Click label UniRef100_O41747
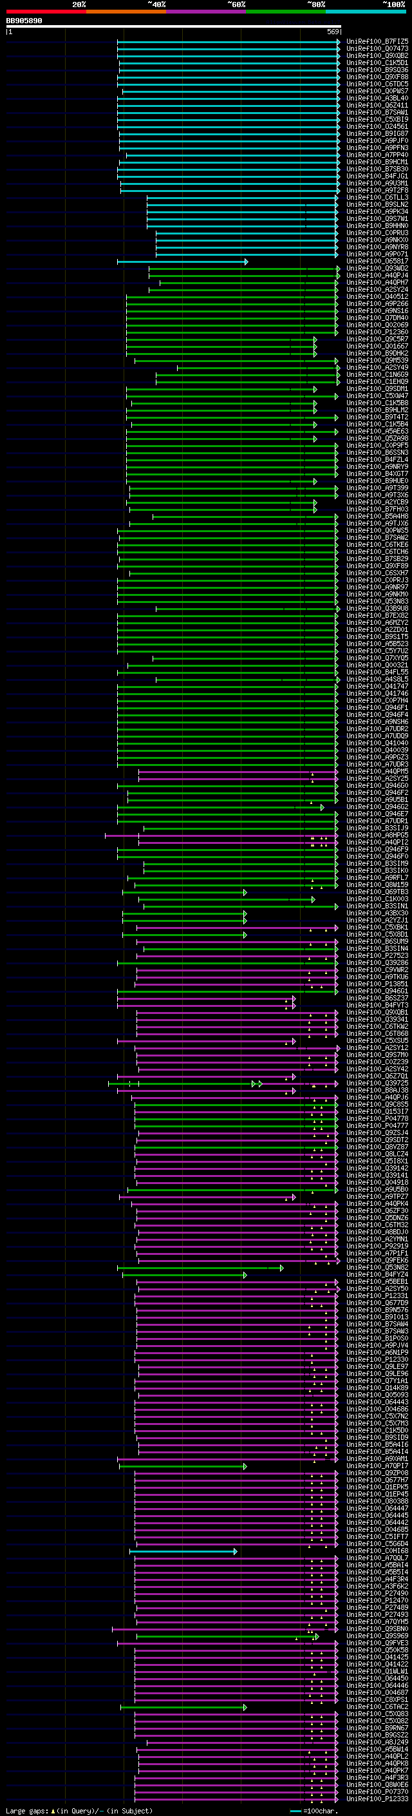 (377, 687)
